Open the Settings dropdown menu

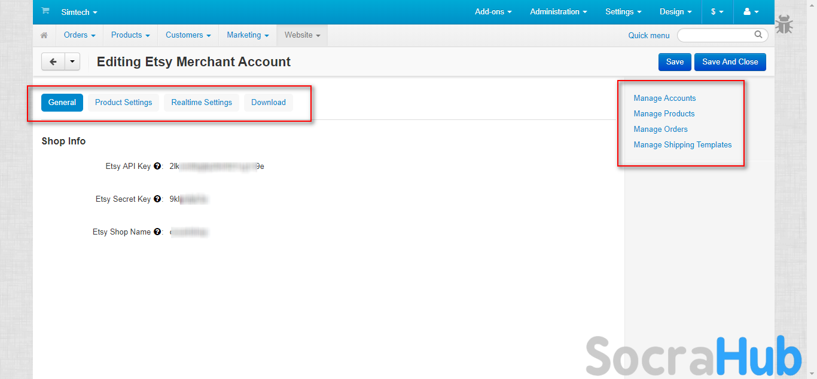click(x=623, y=11)
